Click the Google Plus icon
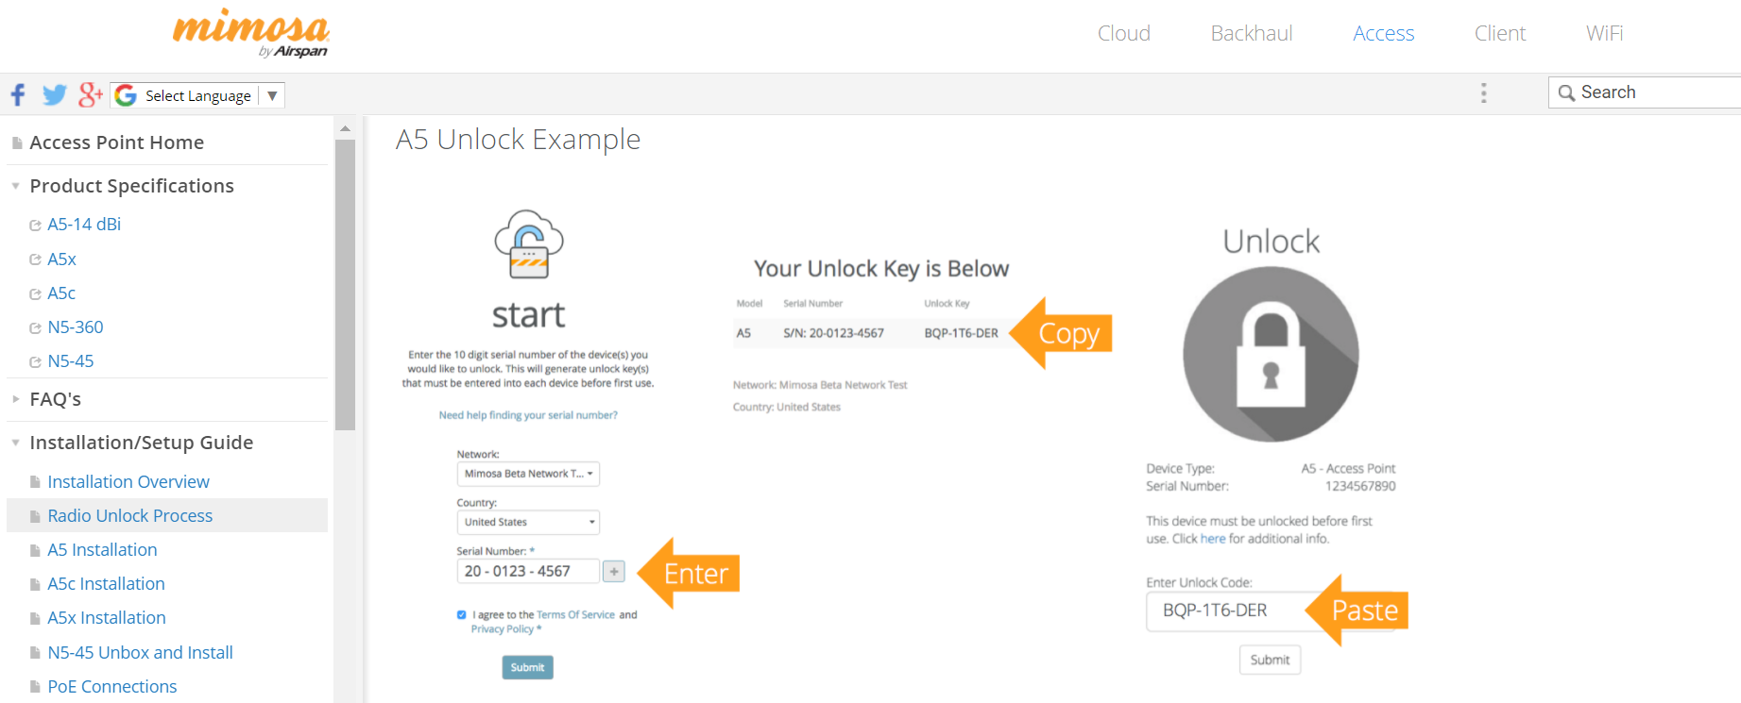 point(90,94)
